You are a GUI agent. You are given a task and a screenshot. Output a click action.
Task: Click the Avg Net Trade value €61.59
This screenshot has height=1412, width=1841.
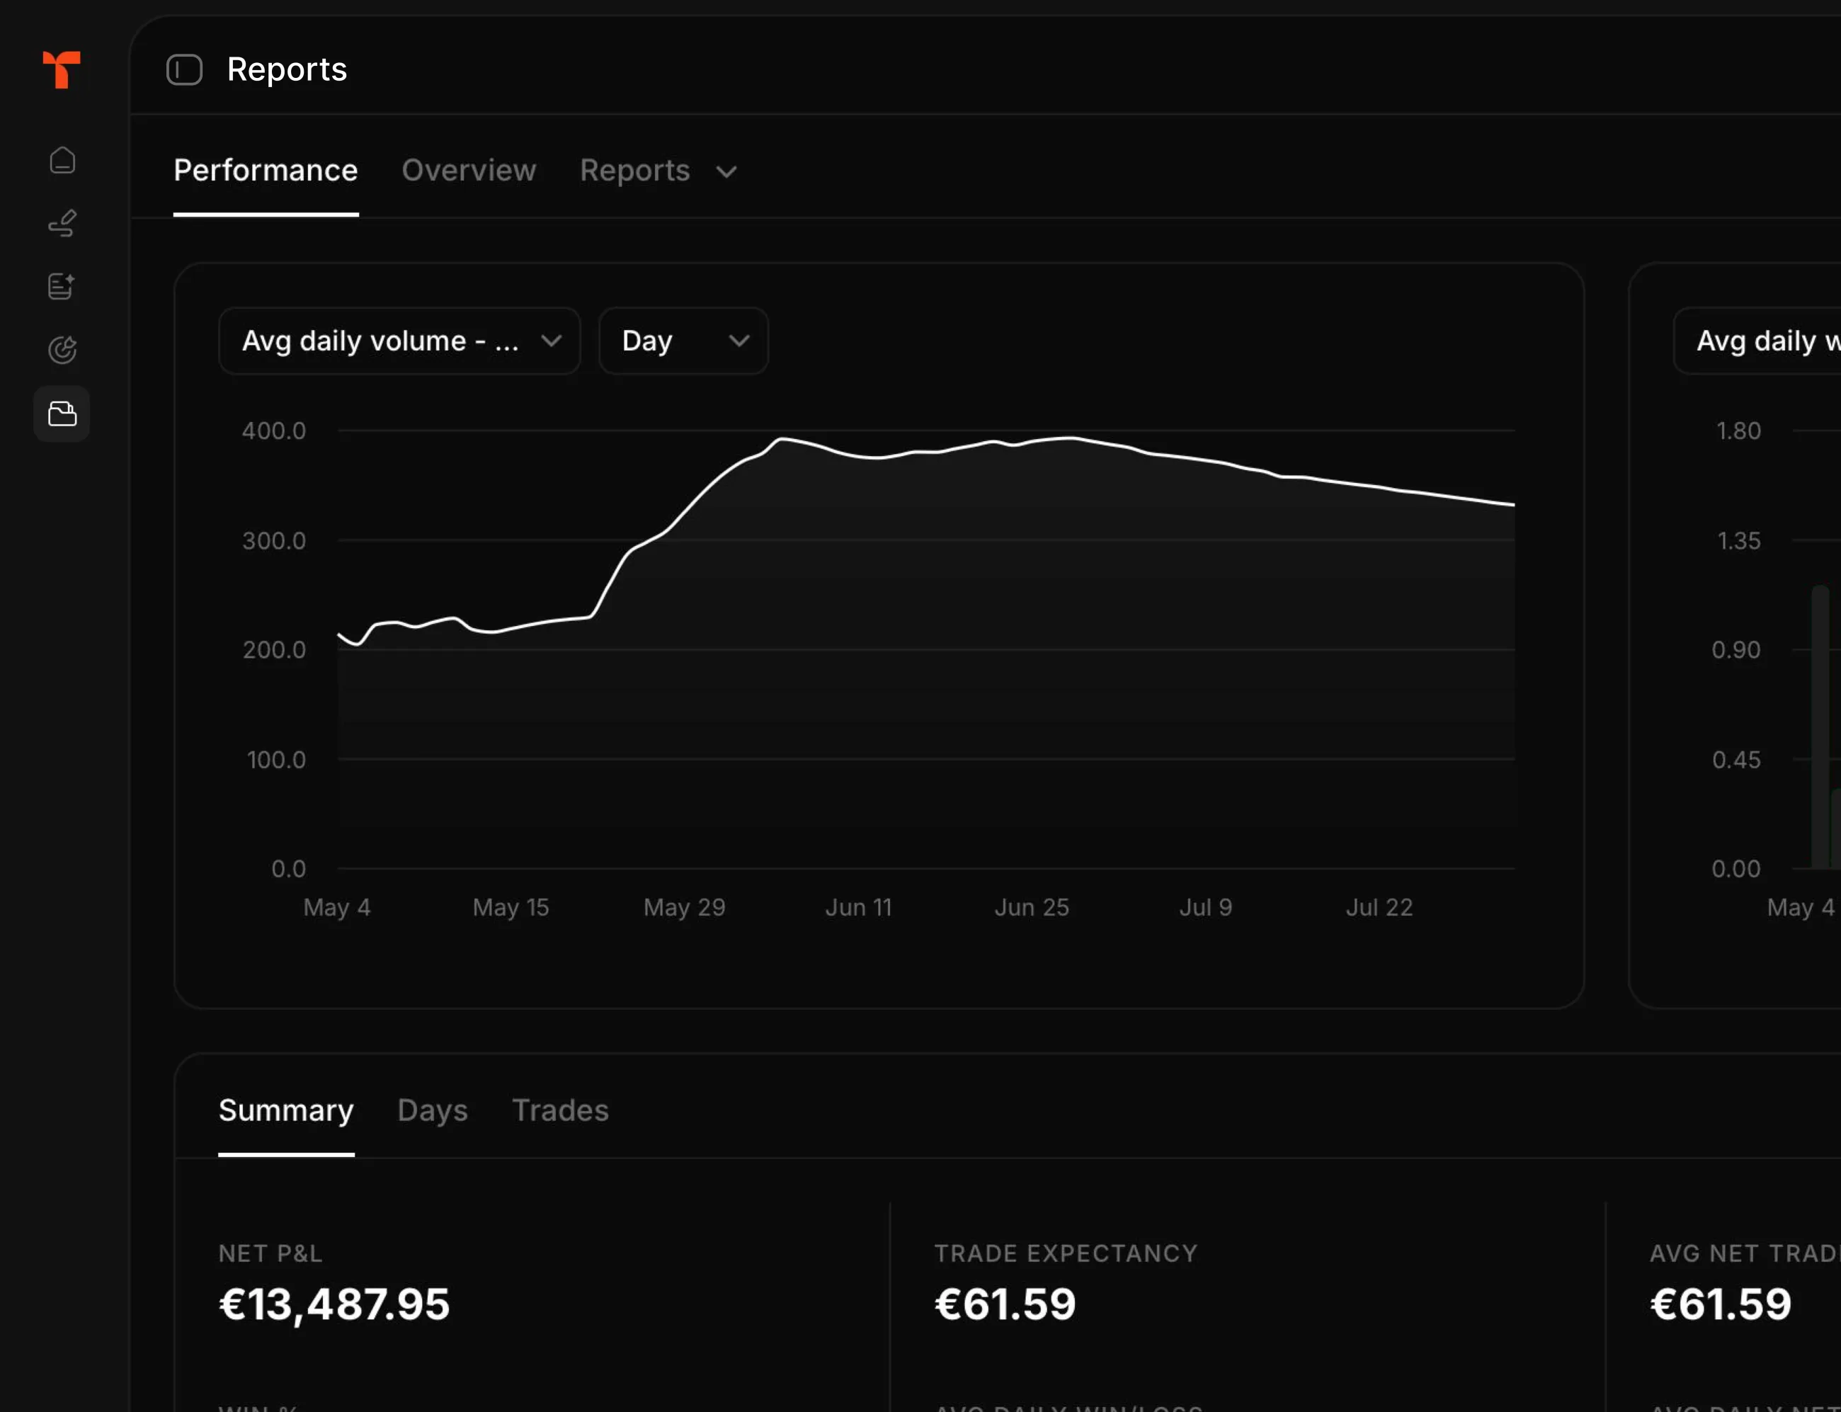[x=1721, y=1304]
